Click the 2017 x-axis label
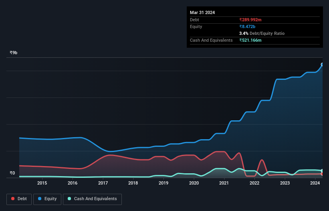This screenshot has height=211, width=329. (103, 183)
